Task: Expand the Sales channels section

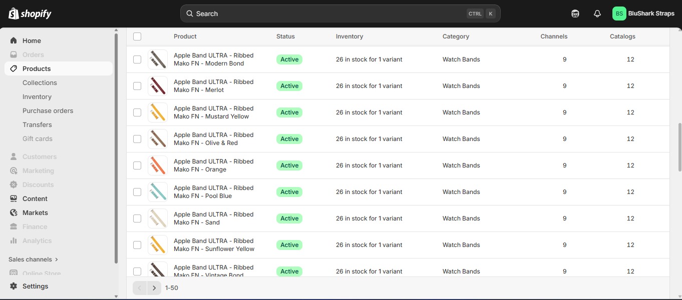Action: (34, 259)
